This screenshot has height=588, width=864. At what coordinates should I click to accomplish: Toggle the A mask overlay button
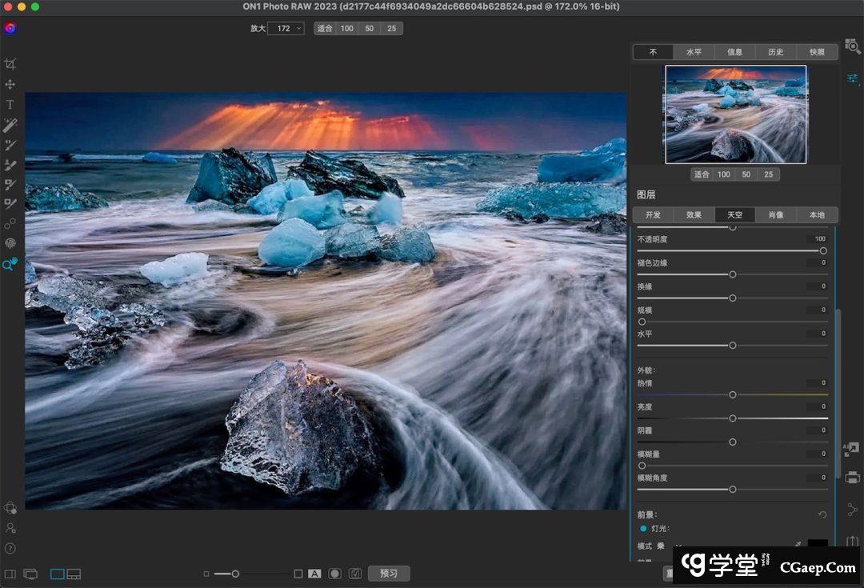tap(315, 574)
